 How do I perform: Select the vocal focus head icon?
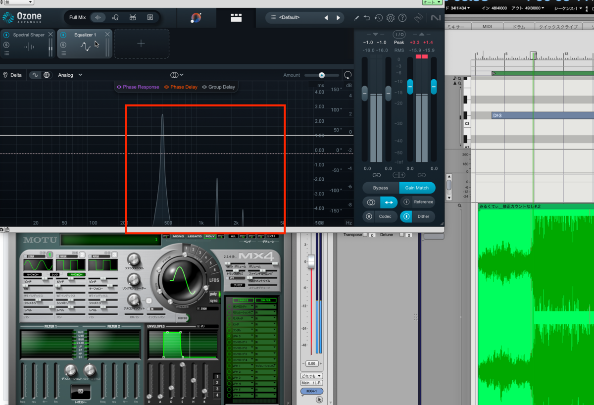click(115, 17)
